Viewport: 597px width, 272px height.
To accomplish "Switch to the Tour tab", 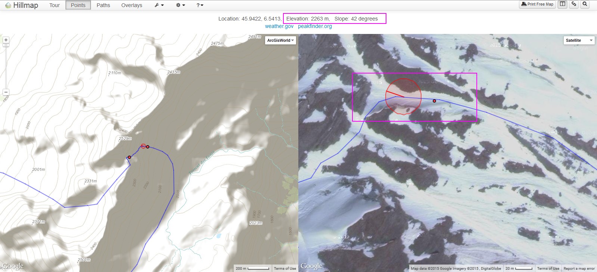I will pyautogui.click(x=55, y=5).
